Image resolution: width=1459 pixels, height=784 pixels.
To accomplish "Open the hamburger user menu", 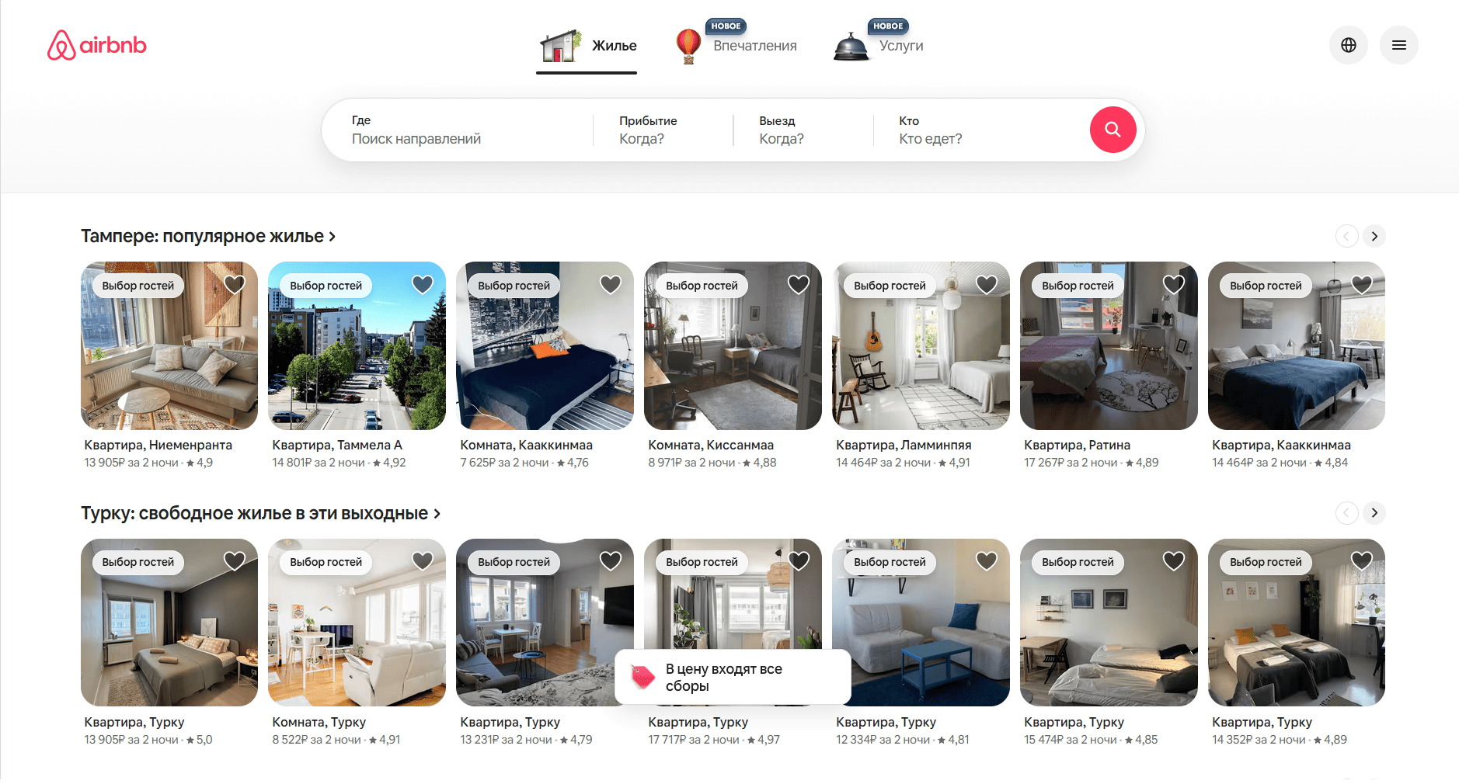I will point(1398,45).
